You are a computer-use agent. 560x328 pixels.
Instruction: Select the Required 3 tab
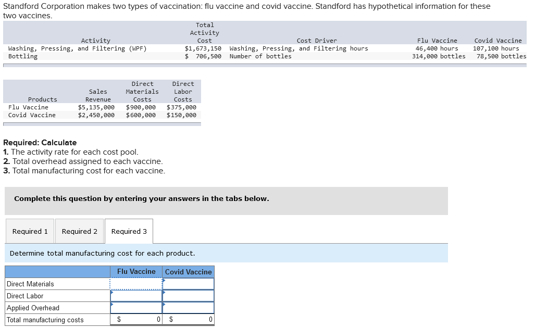tap(129, 231)
